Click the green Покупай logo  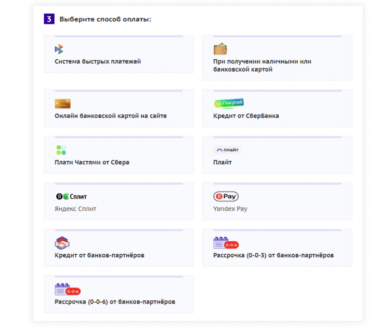(x=228, y=103)
